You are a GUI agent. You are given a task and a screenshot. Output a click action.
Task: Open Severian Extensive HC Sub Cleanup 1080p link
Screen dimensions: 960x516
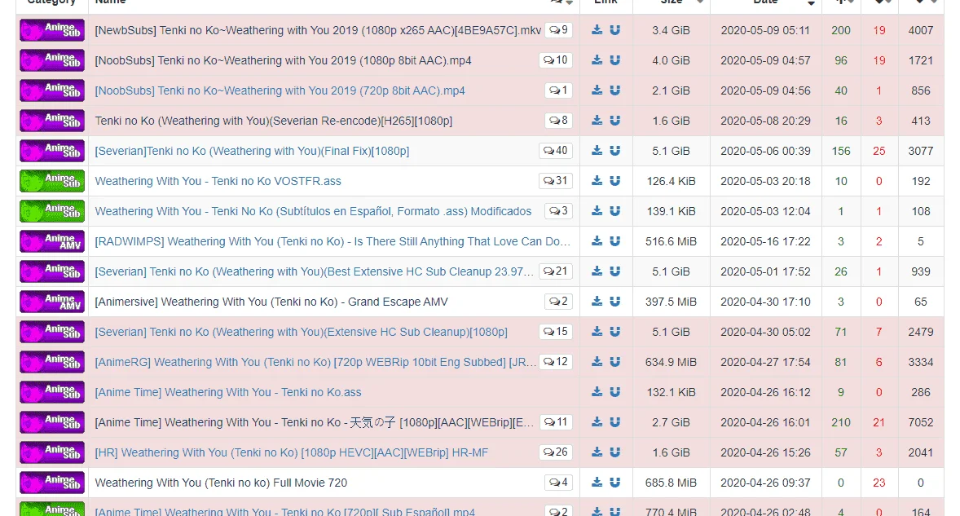(302, 332)
